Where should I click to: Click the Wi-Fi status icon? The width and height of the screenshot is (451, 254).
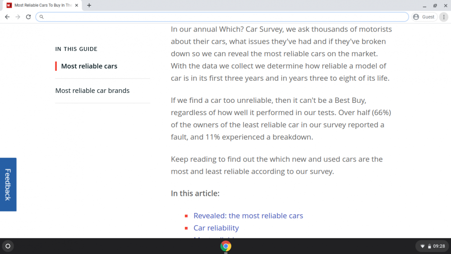coord(423,246)
